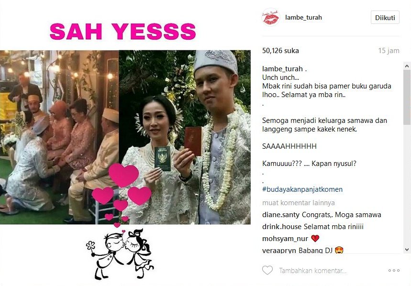Image resolution: width=411 pixels, height=286 pixels.
Task: Open the lambe_turah lips profile picture
Action: click(271, 18)
